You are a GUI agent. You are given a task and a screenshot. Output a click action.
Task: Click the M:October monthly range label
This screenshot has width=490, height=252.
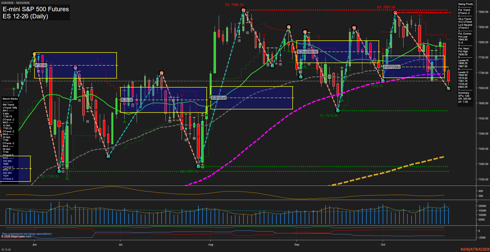(x=392, y=67)
